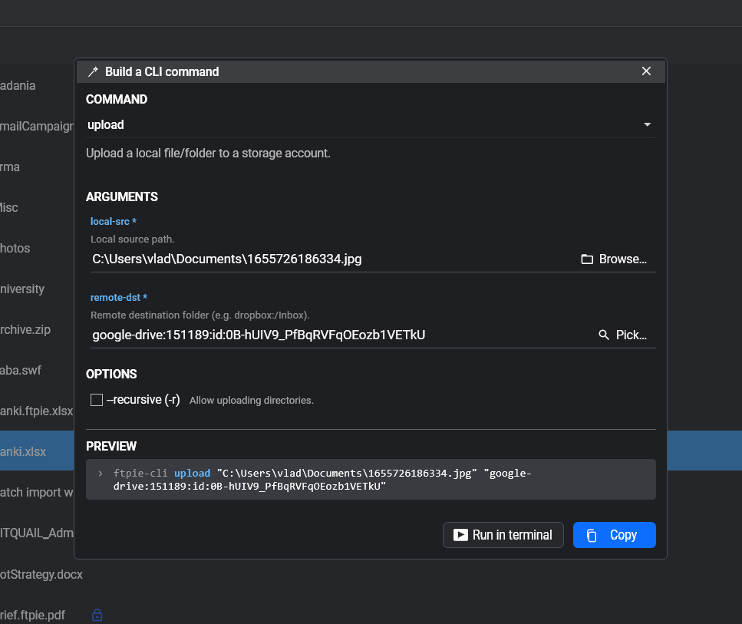Click the 'Remote destination folder' hint text

[x=200, y=315]
